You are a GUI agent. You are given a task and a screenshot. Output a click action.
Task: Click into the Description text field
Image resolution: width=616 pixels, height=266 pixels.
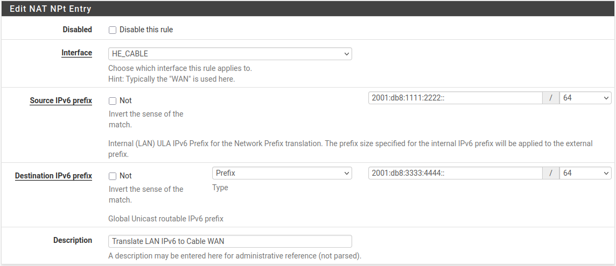click(230, 241)
